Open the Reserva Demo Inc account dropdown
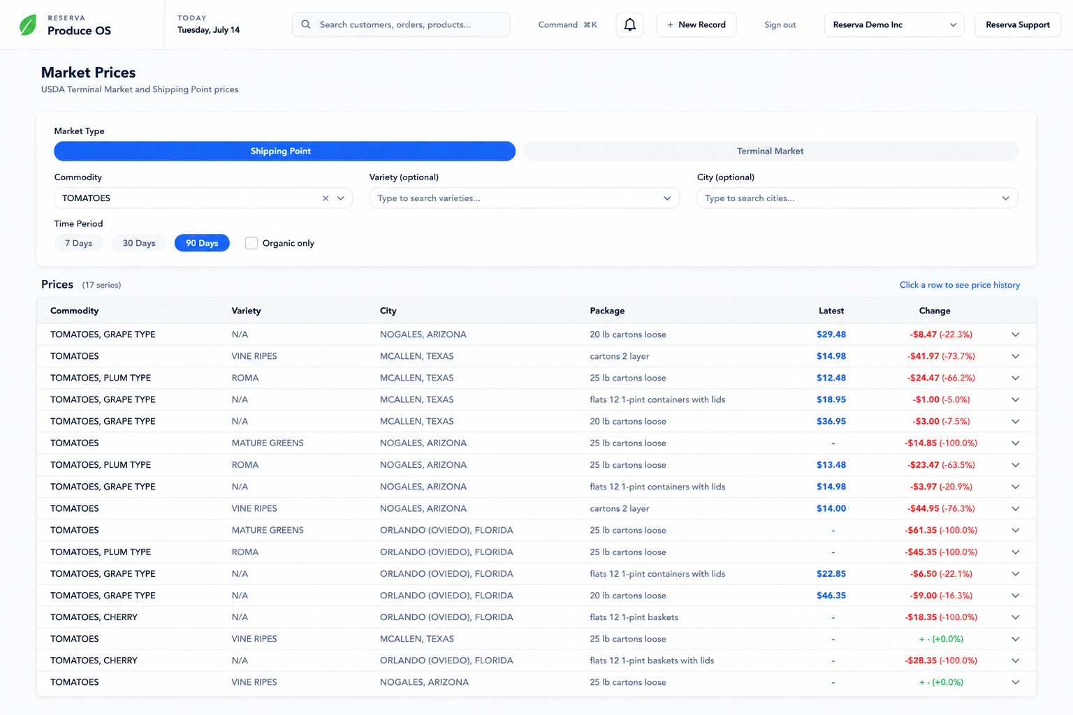The image size is (1073, 715). 894,24
